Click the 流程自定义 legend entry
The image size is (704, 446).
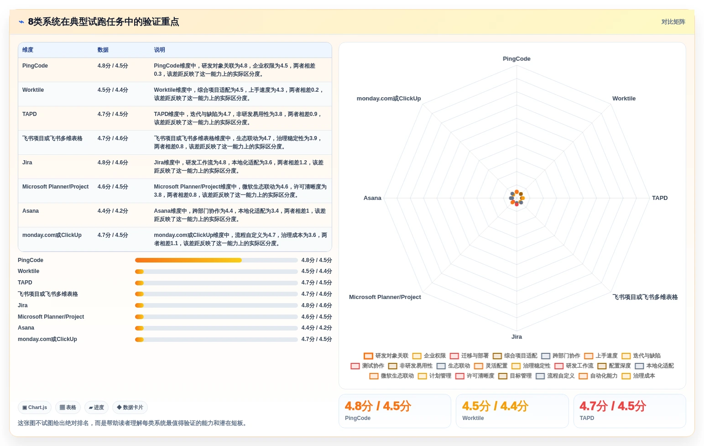tap(555, 376)
